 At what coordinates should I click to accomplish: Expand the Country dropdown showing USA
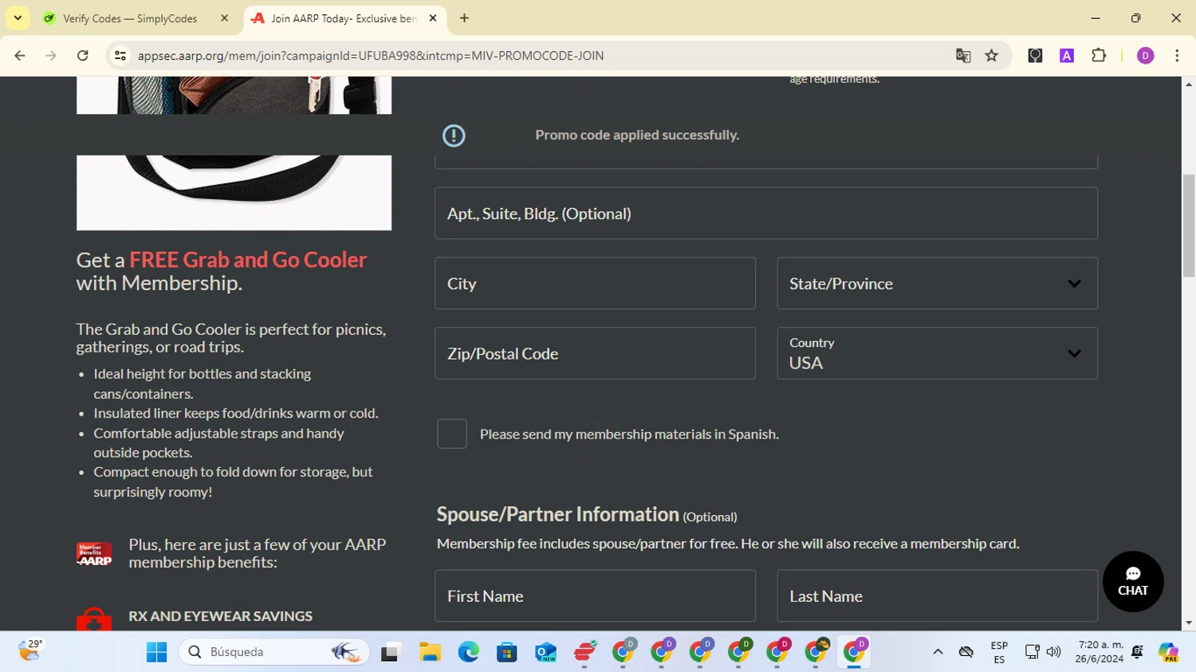coord(937,353)
